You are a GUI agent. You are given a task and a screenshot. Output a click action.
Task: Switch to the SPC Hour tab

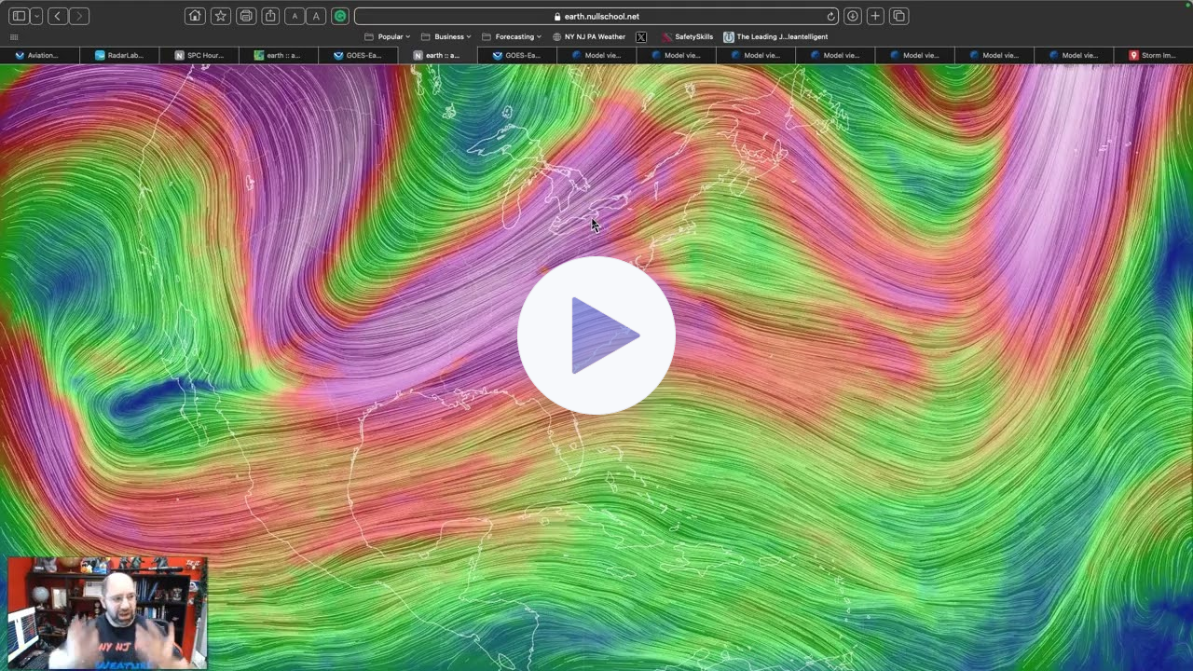pyautogui.click(x=199, y=55)
